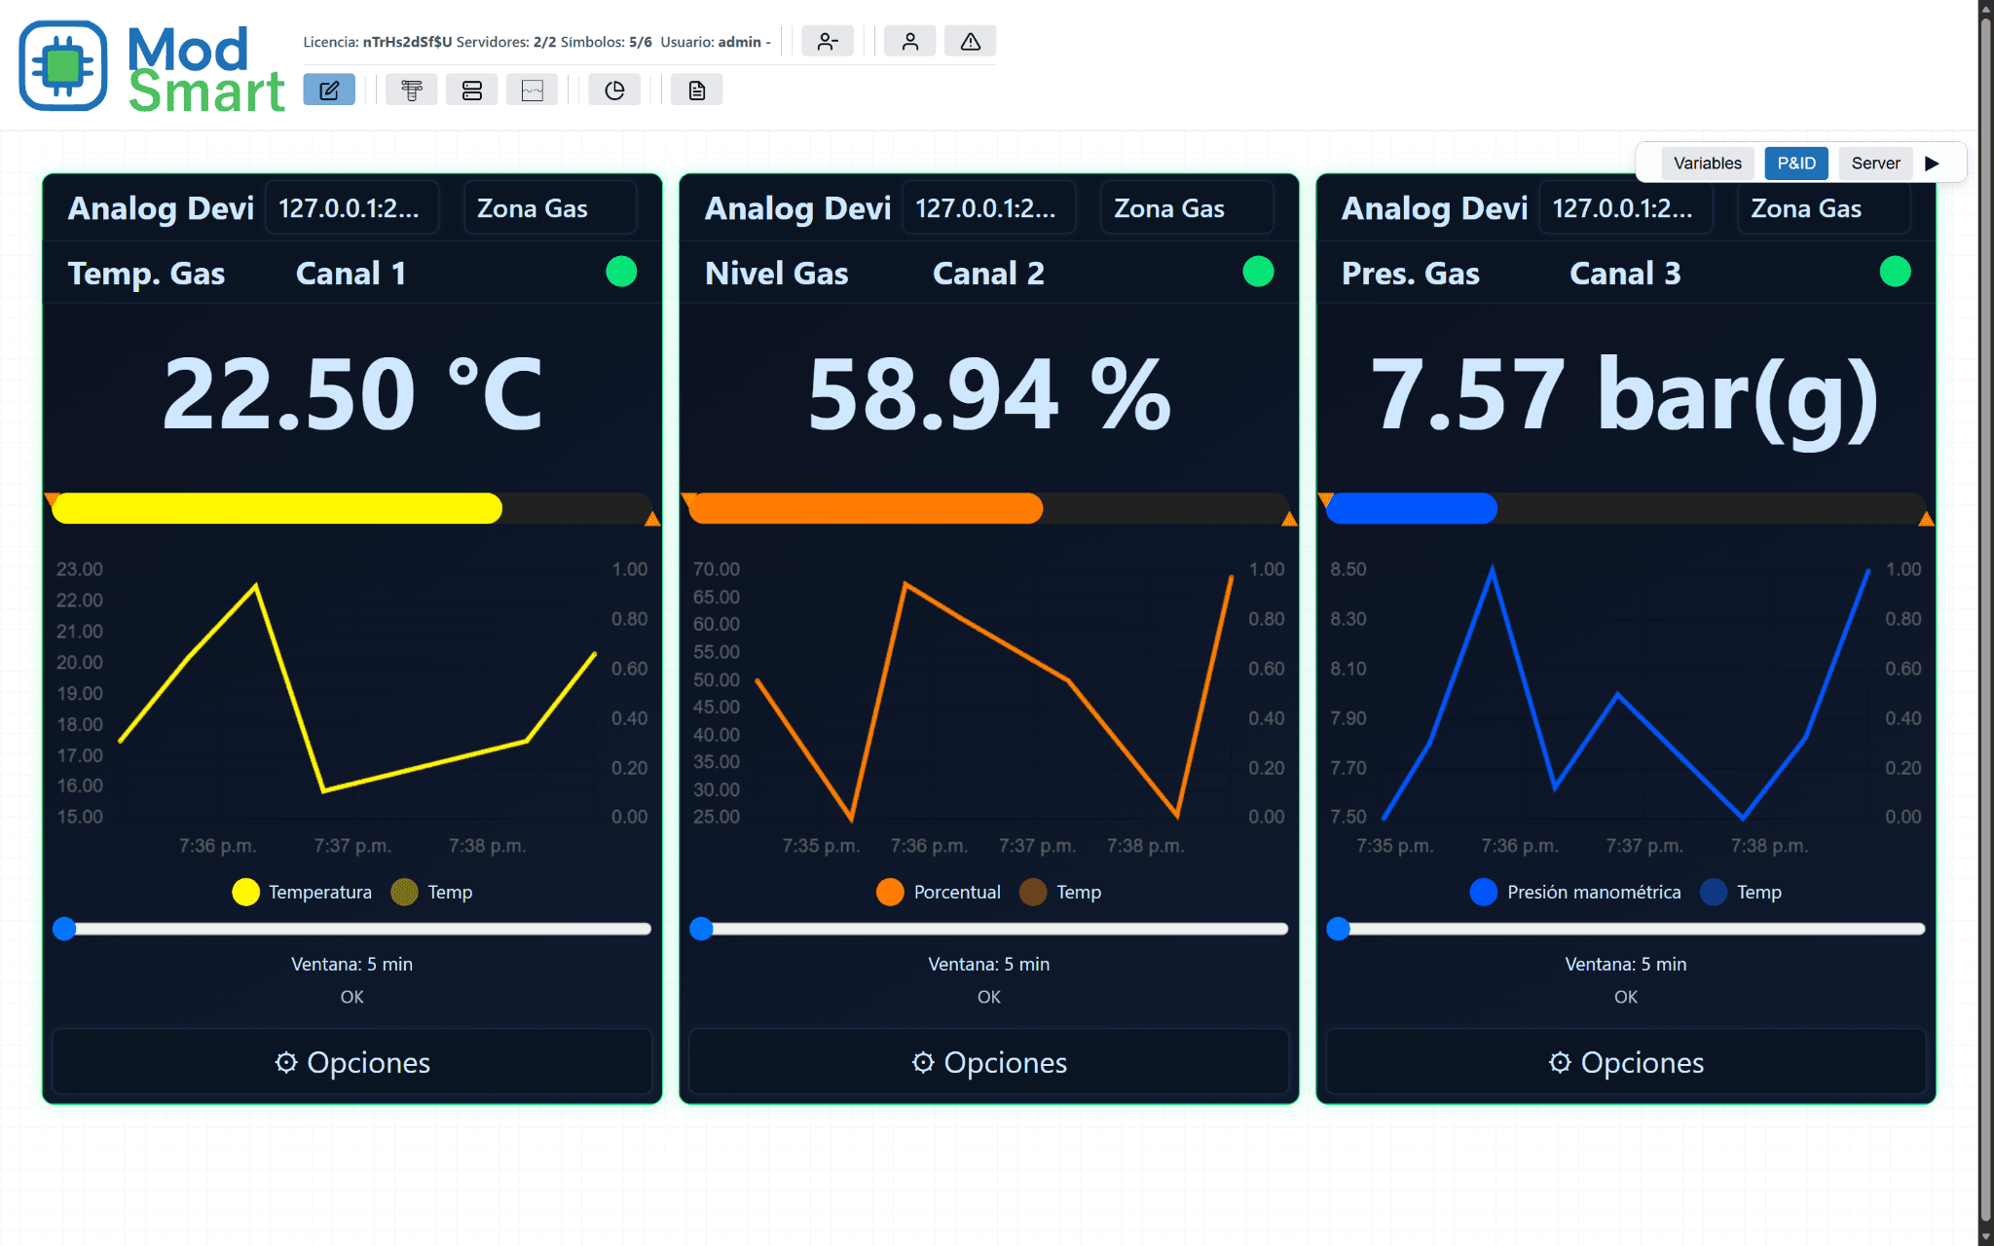Open Opciones for the Pres. Gas card

[1626, 1062]
